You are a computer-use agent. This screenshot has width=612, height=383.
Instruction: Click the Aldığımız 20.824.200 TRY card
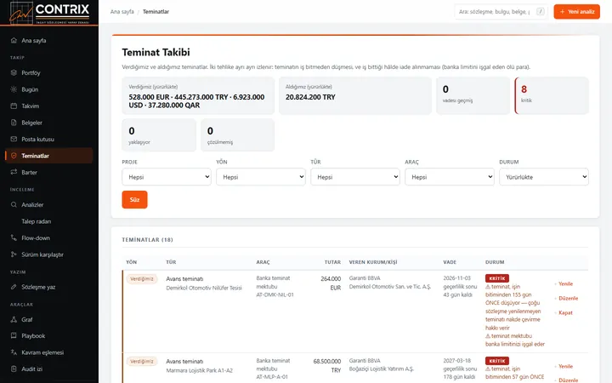[x=355, y=95]
